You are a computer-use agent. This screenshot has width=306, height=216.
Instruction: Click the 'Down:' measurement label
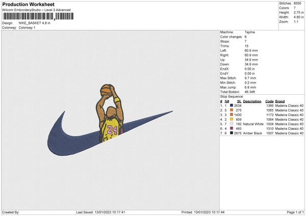point(225,64)
